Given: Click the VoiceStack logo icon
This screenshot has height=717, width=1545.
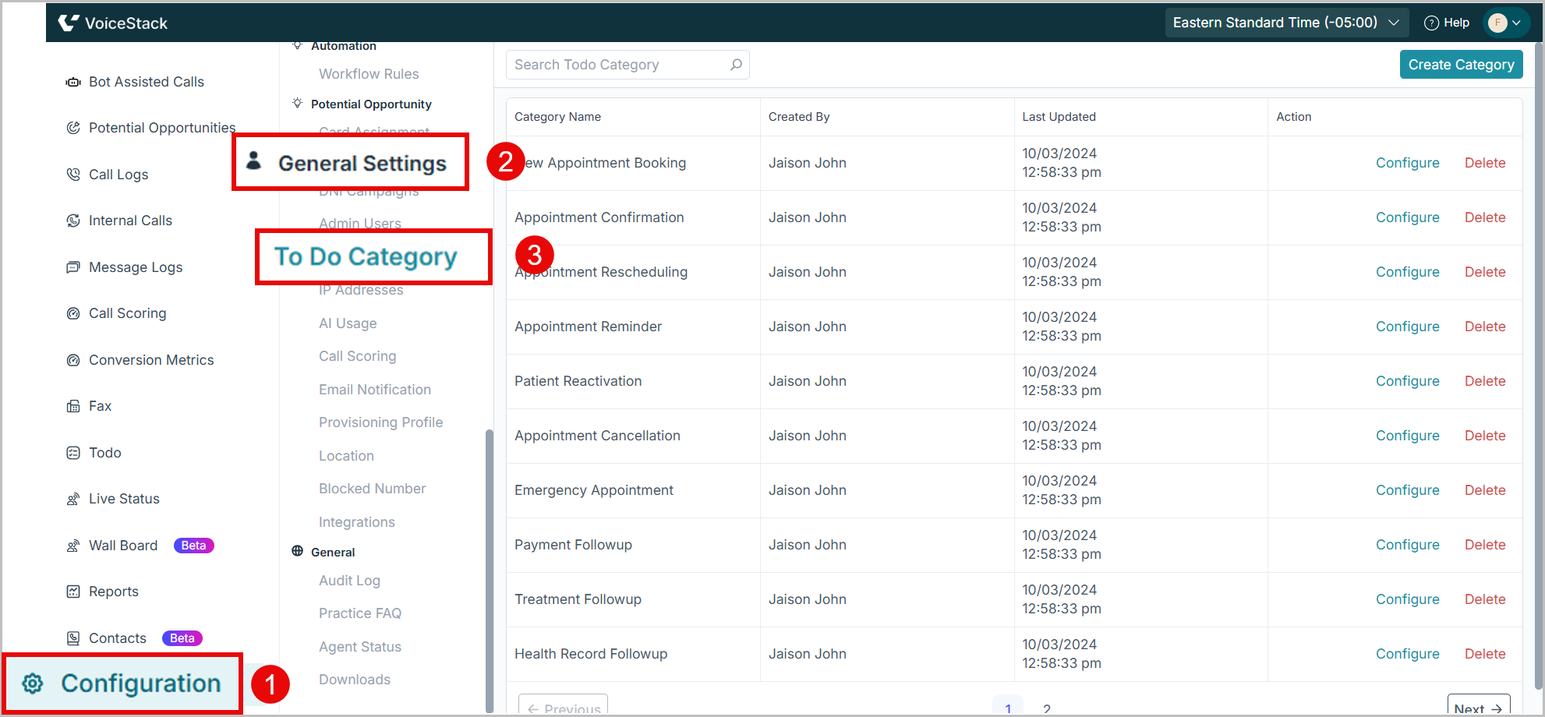Looking at the screenshot, I should click(69, 23).
